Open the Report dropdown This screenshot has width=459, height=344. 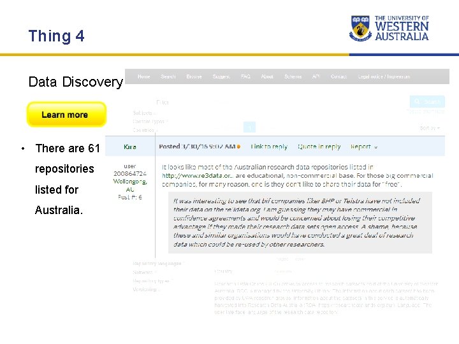click(x=364, y=147)
